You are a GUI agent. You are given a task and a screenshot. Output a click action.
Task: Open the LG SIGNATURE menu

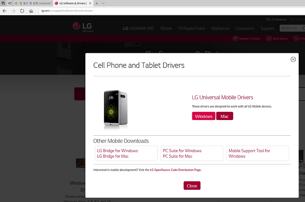[x=139, y=28]
